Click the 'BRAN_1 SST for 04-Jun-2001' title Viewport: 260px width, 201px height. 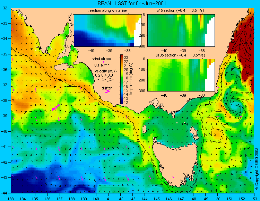click(132, 3)
